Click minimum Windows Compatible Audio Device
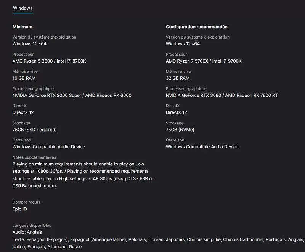This screenshot has width=305, height=252. point(49,147)
